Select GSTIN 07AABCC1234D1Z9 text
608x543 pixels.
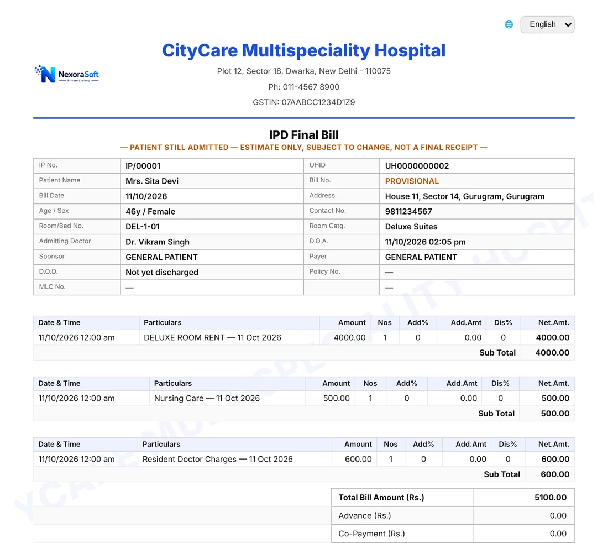coord(303,102)
